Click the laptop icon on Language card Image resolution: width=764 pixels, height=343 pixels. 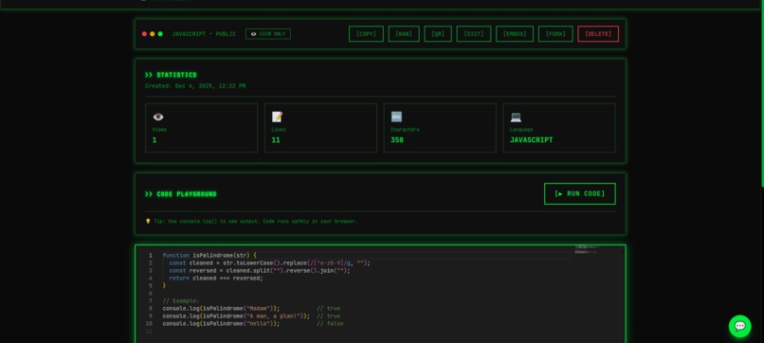tap(516, 117)
